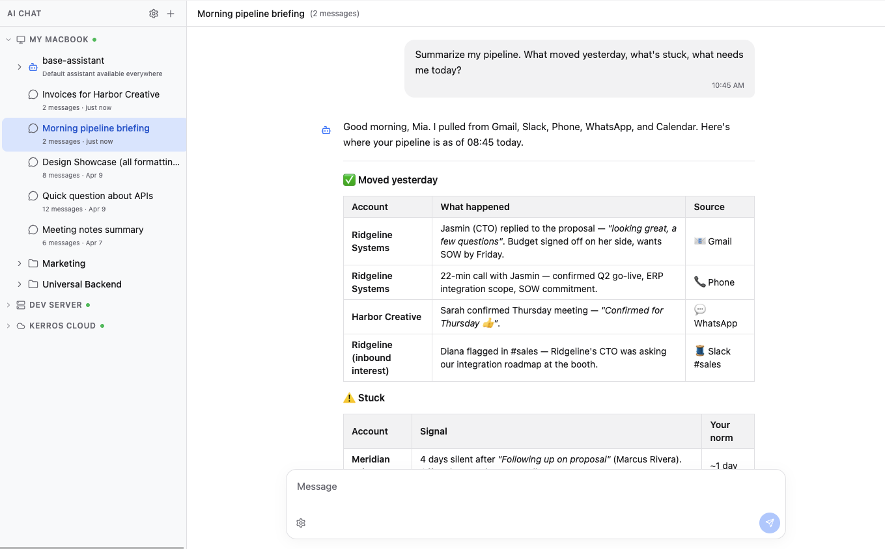Start a new chat using the plus icon
Screen dimensions: 885x549
tap(170, 13)
